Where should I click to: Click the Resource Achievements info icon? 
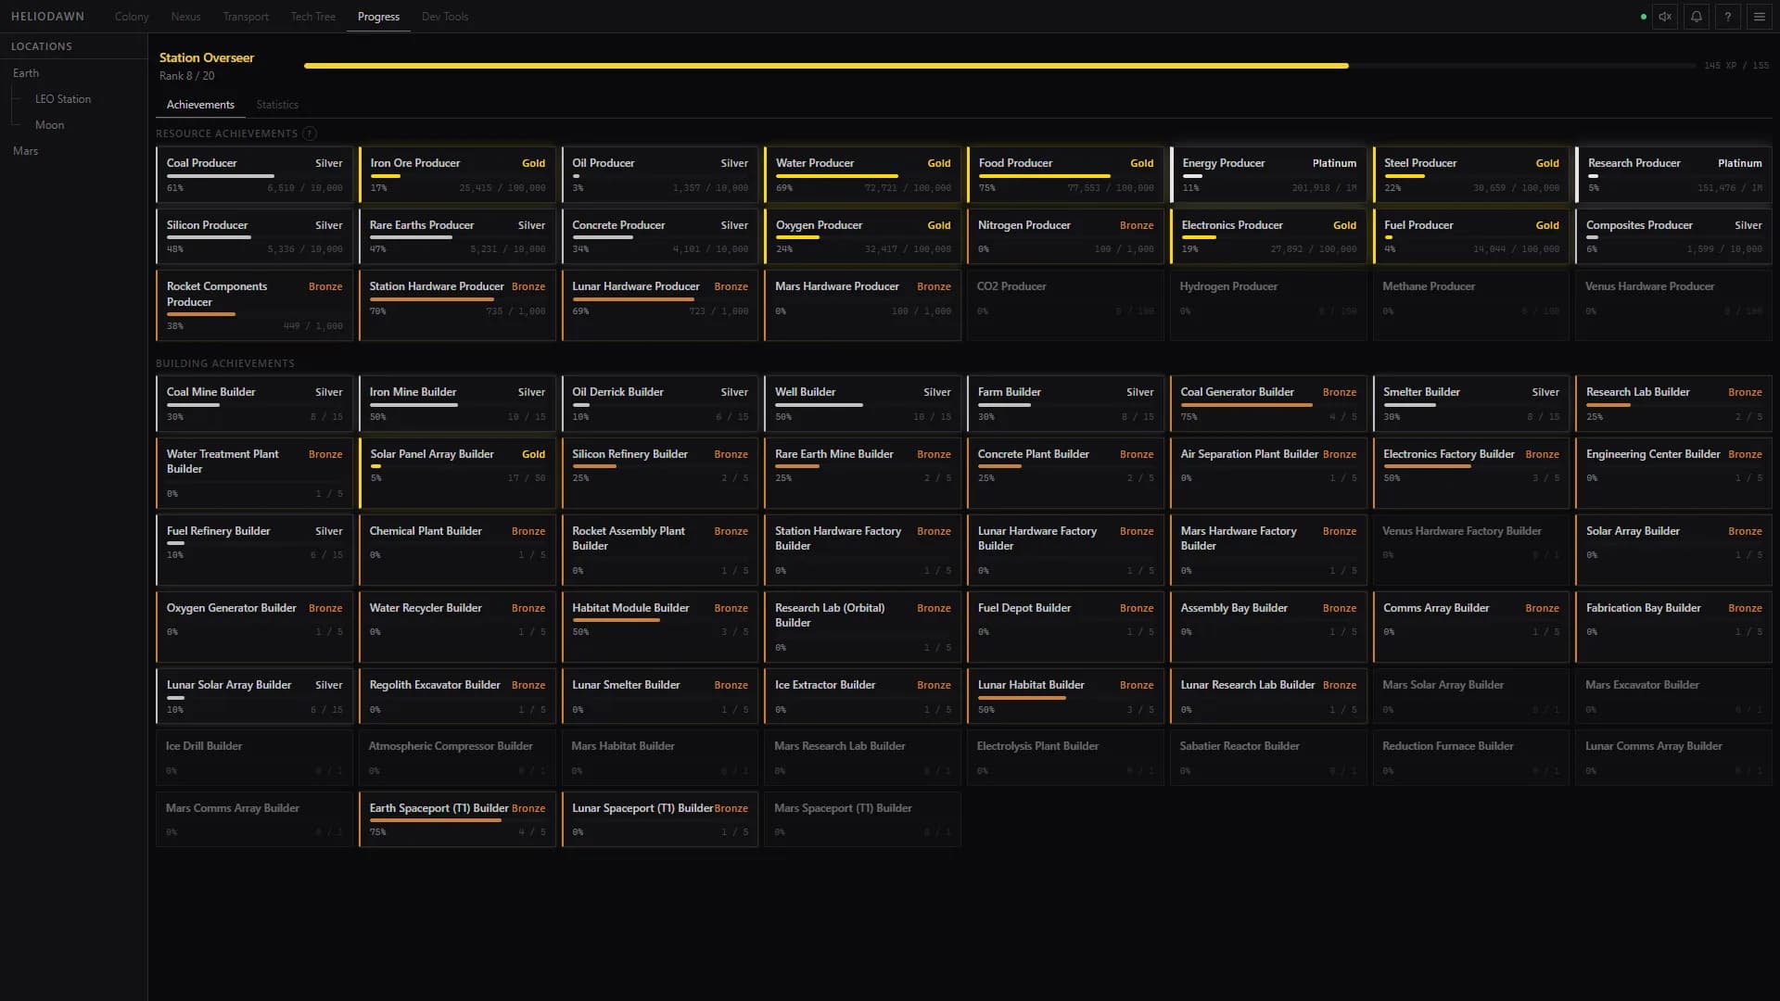click(310, 133)
